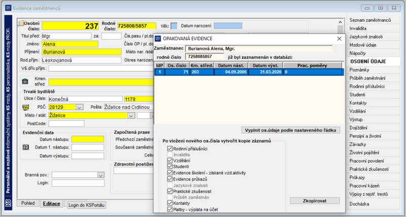This screenshot has height=217, width=406.
Task: Open Penzijní a životní section
Action: click(x=365, y=136)
